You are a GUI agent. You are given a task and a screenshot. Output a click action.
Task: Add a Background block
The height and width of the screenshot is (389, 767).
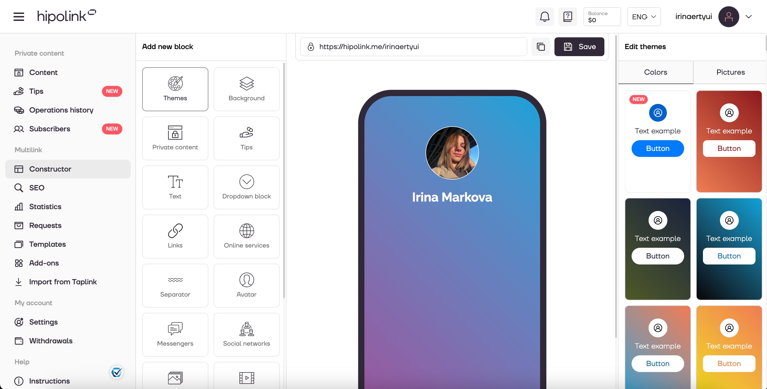(x=247, y=89)
